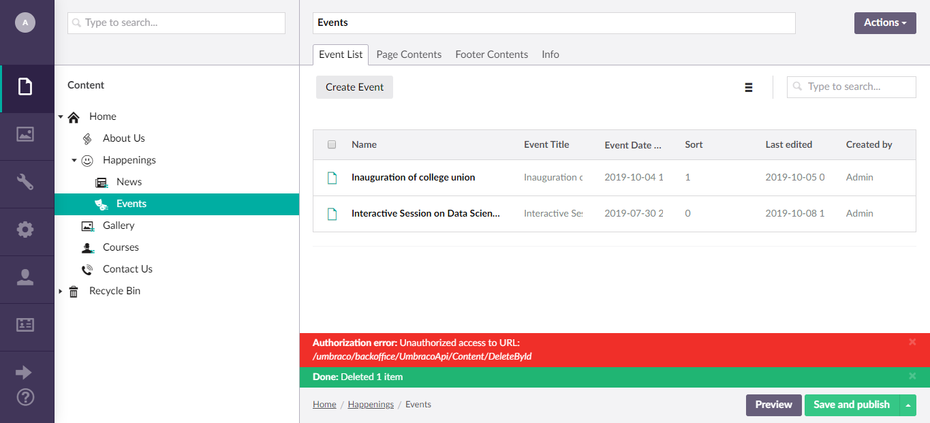Click the Create Event button

pyautogui.click(x=354, y=87)
